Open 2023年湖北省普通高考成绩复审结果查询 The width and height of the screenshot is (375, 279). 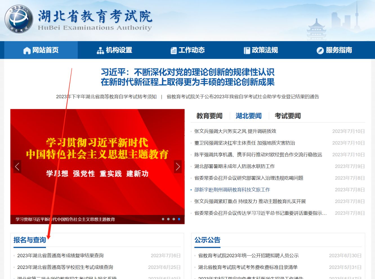click(x=61, y=256)
